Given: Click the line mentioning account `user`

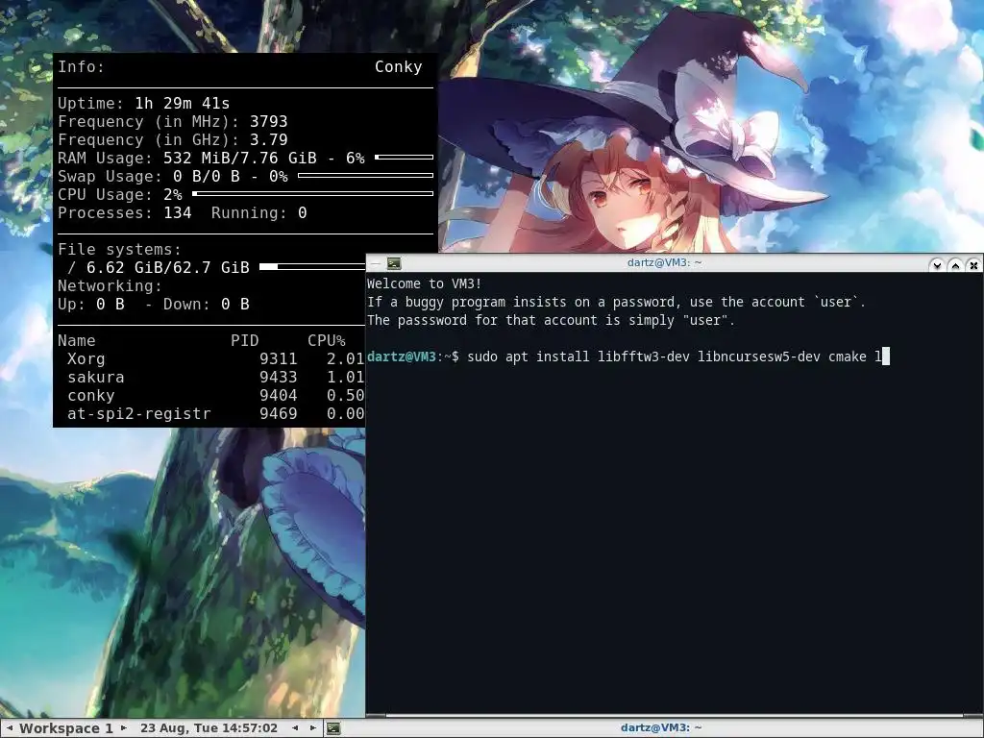Looking at the screenshot, I should pos(616,302).
